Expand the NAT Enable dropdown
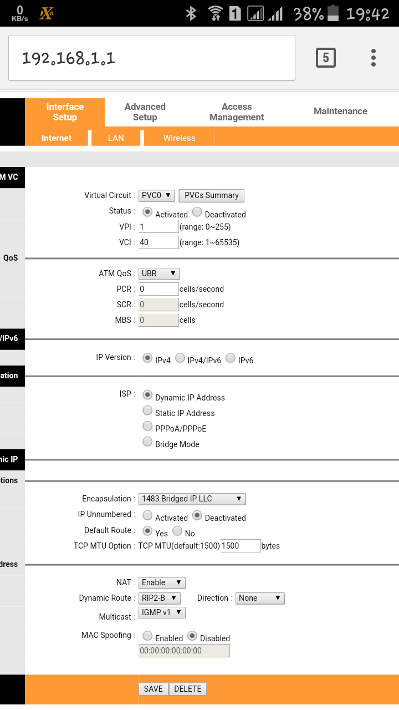This screenshot has width=399, height=710. pos(162,582)
